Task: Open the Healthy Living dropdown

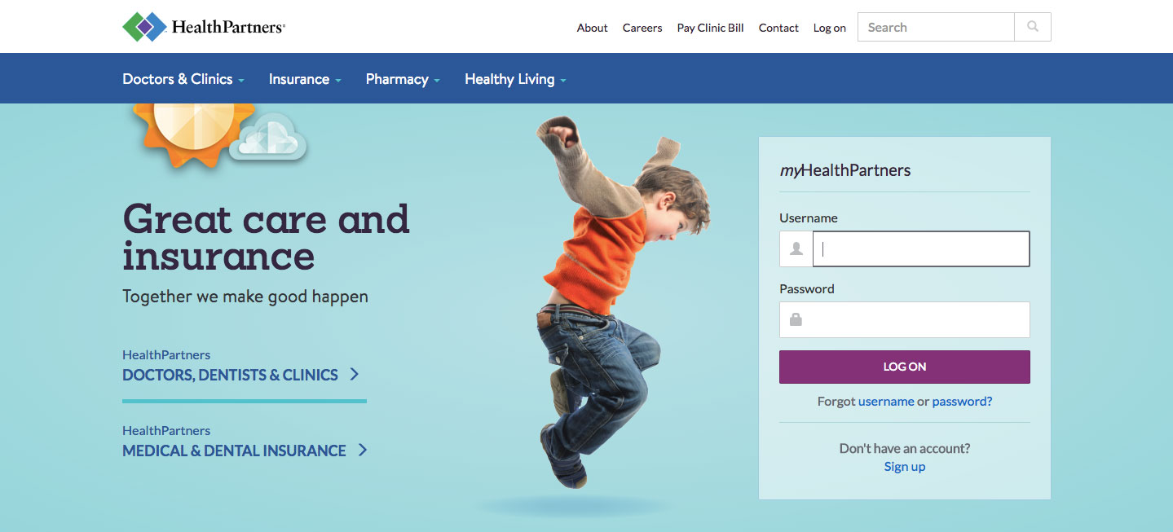Action: [x=515, y=79]
